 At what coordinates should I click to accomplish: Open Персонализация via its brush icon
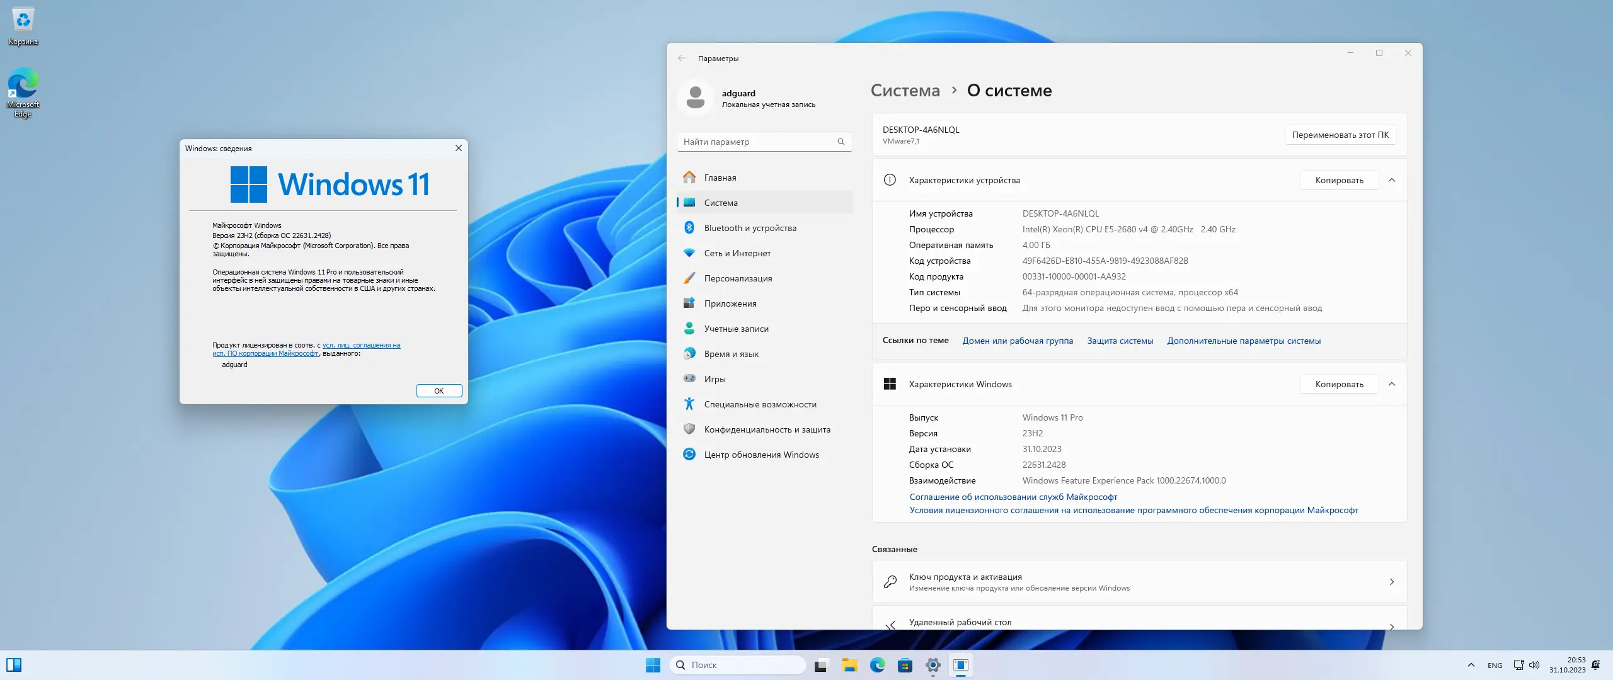(689, 278)
